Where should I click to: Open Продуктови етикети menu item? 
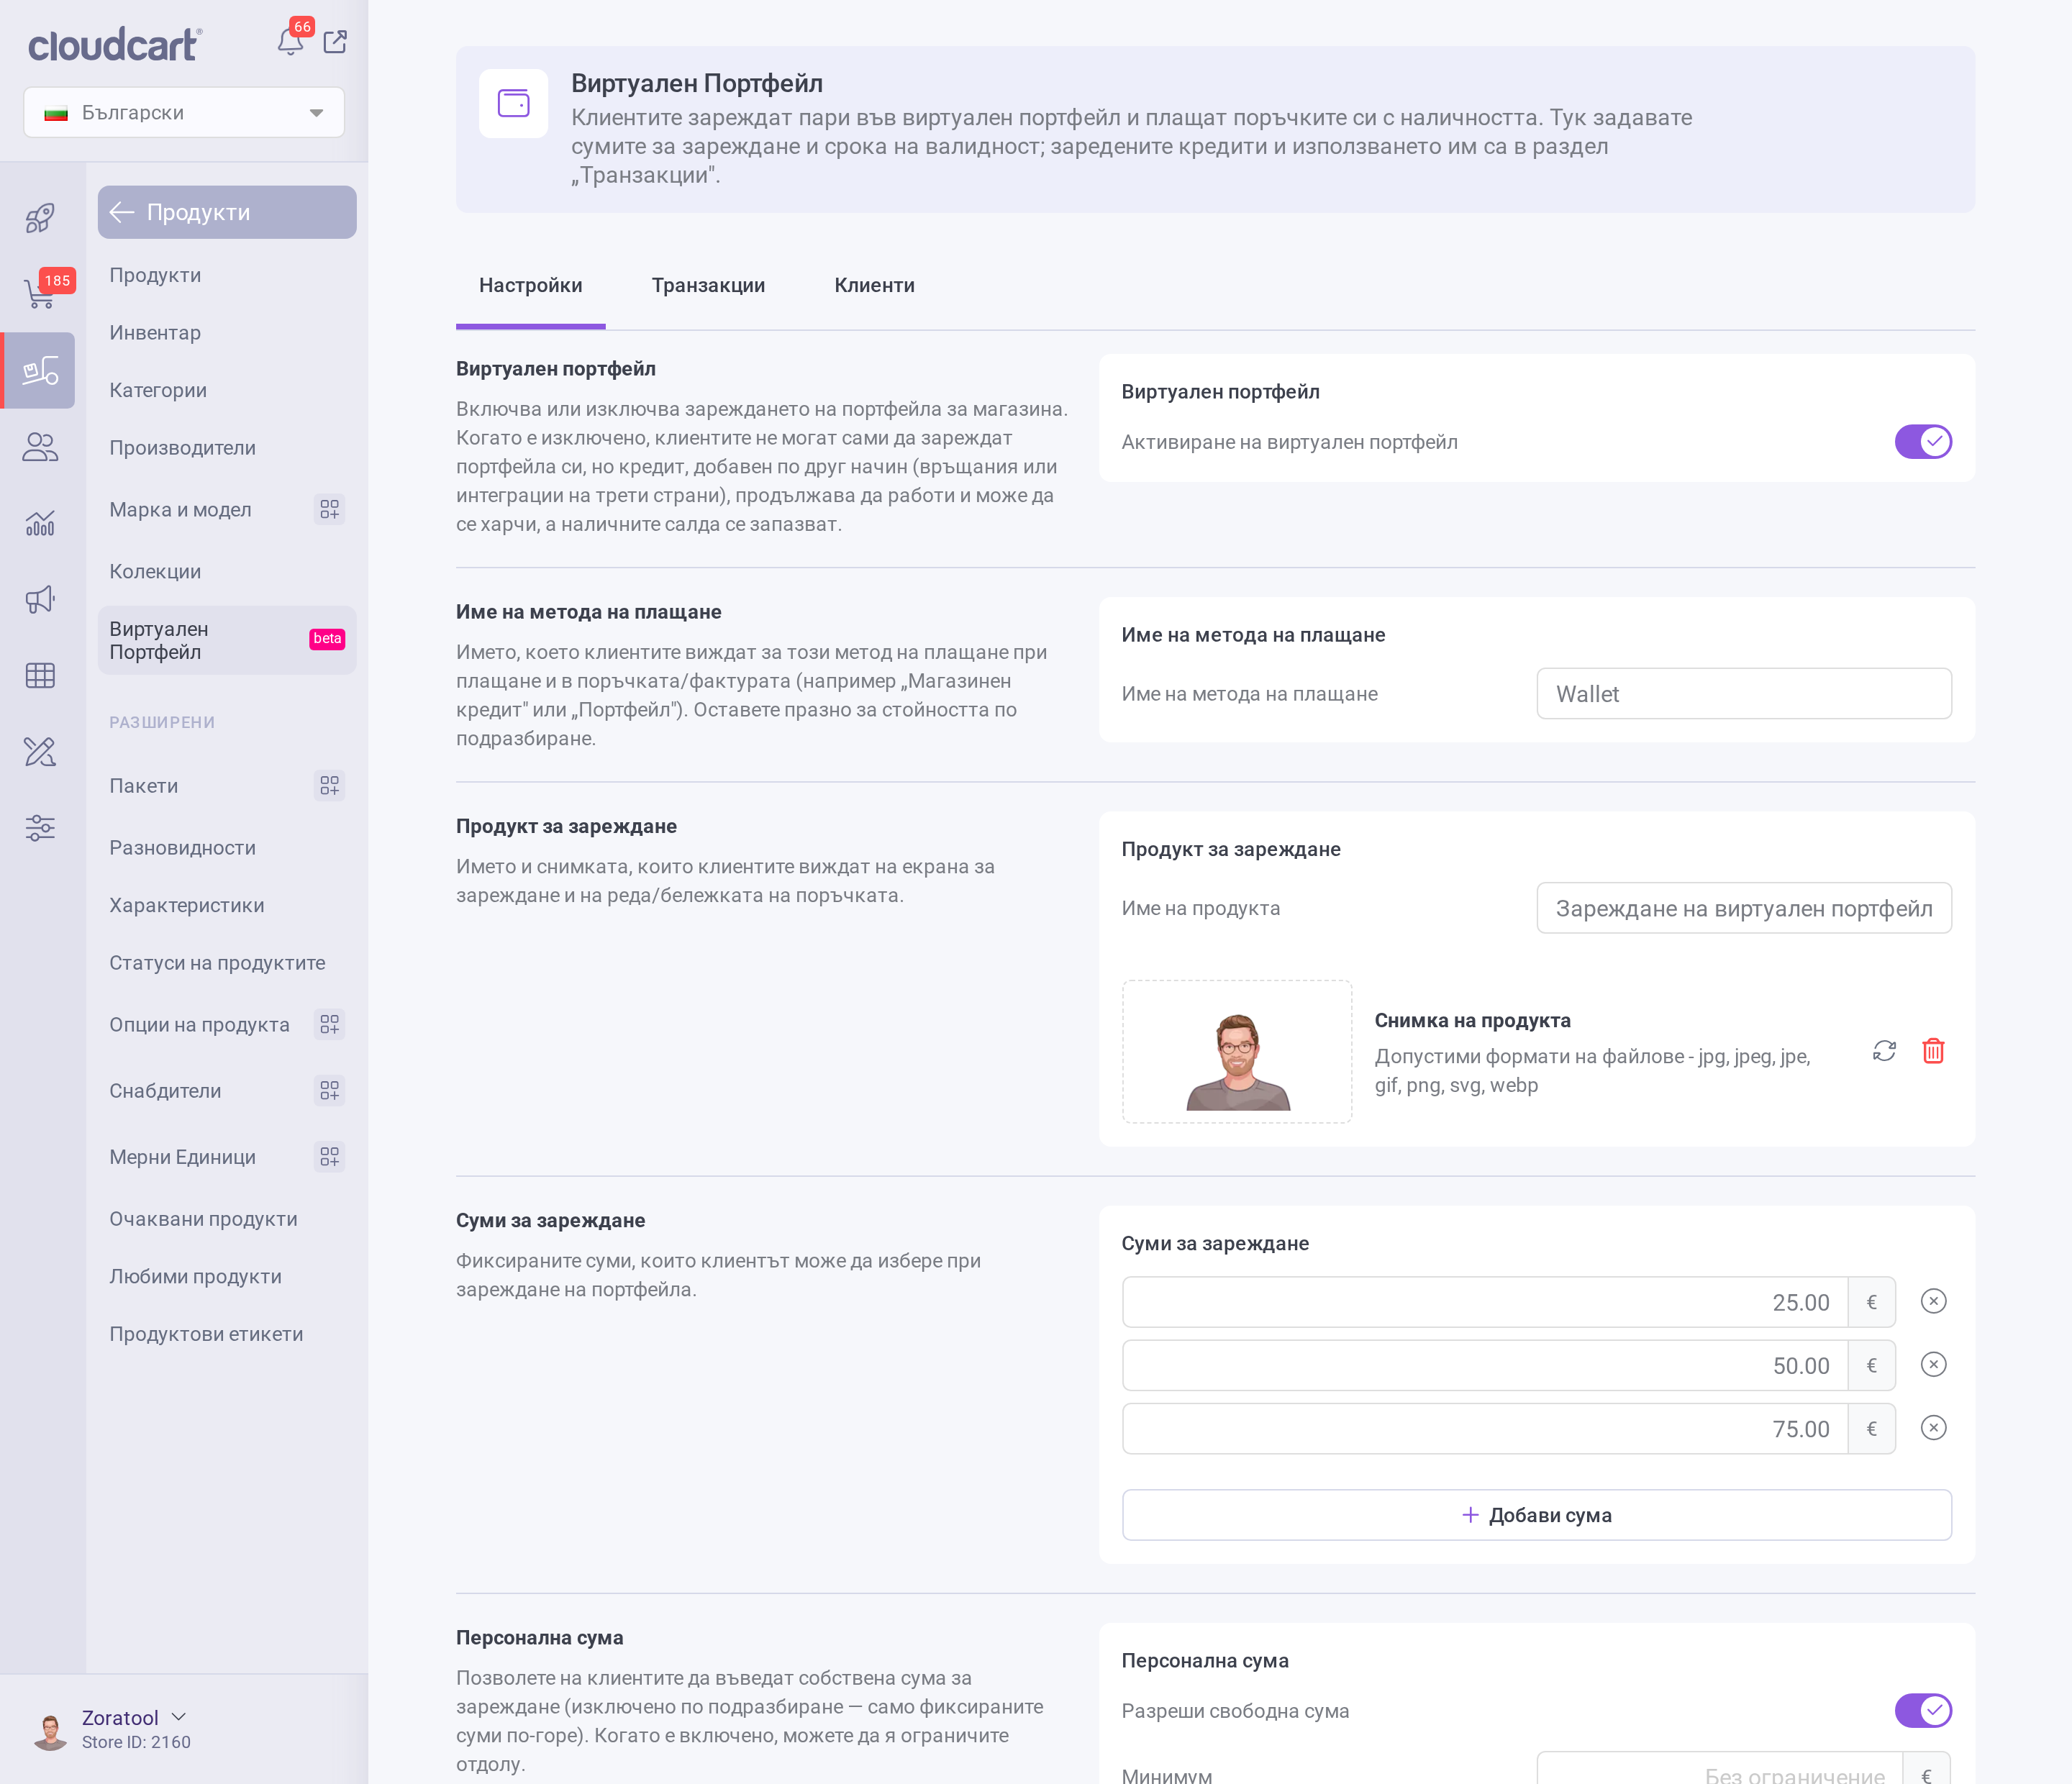pyautogui.click(x=206, y=1335)
